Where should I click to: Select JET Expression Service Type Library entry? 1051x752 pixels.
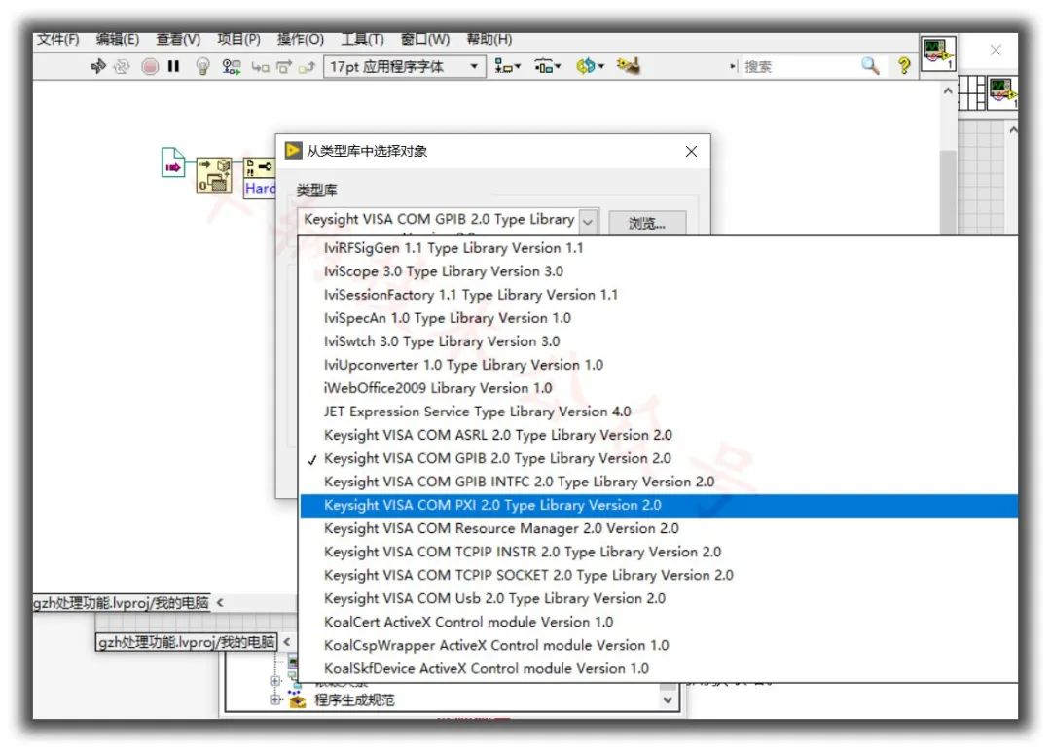pyautogui.click(x=658, y=412)
